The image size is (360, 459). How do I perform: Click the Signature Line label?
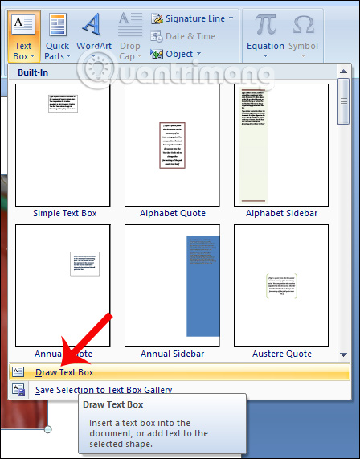[195, 18]
